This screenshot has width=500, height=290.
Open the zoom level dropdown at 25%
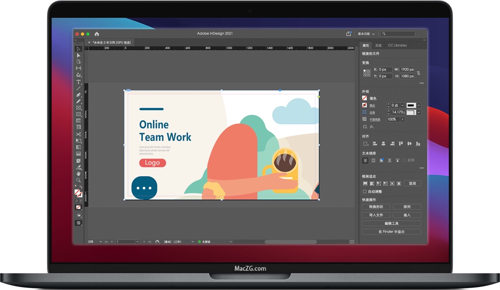[101, 242]
